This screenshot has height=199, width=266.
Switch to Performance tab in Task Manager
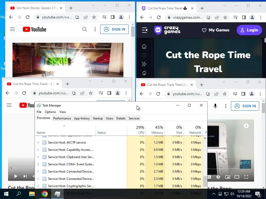(62, 118)
